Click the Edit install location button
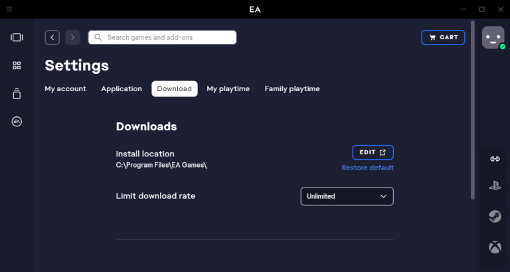The width and height of the screenshot is (510, 272). (373, 152)
